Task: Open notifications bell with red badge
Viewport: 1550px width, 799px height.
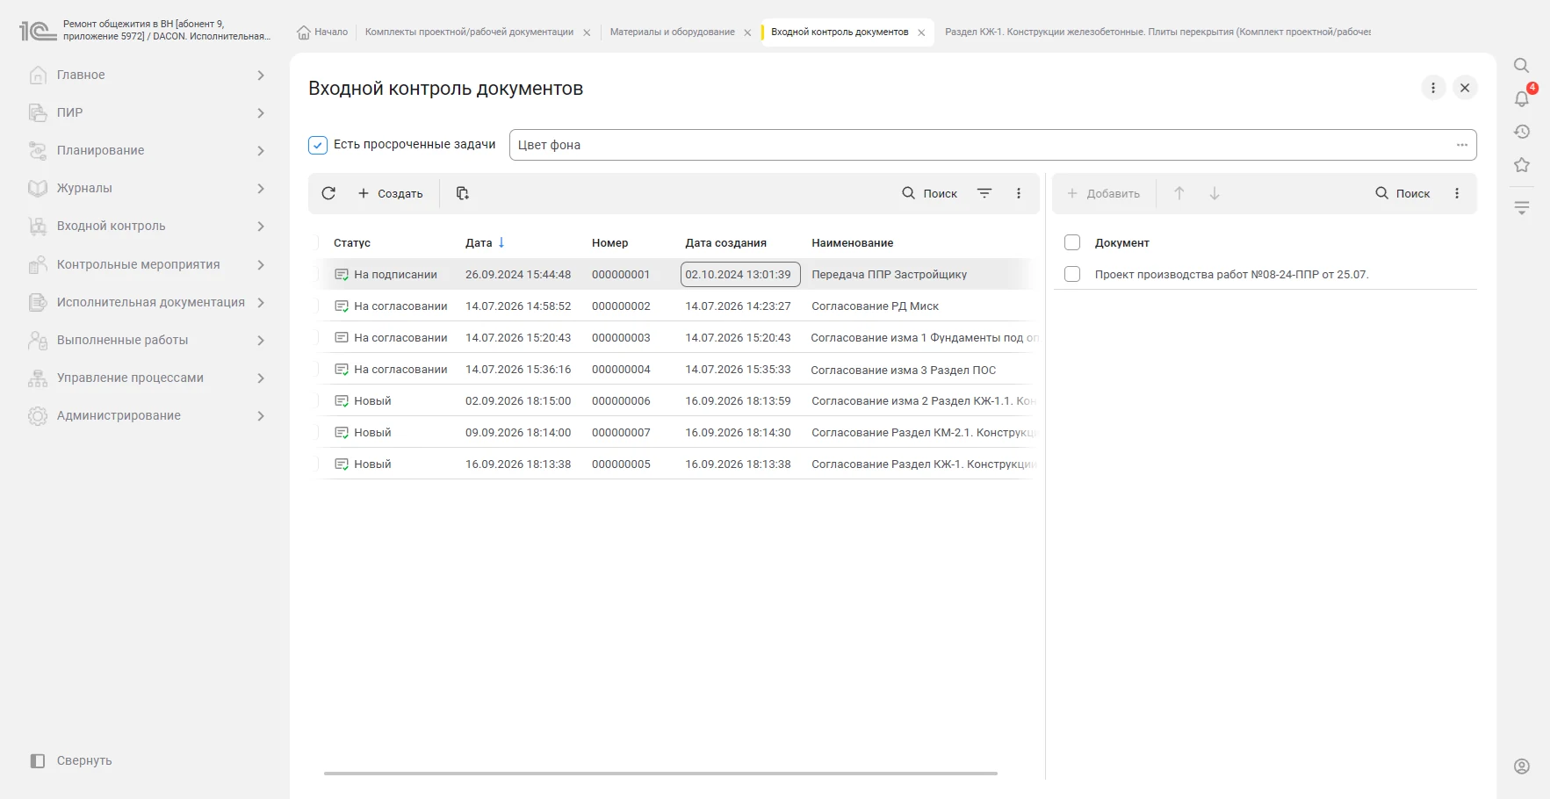Action: coord(1523,98)
